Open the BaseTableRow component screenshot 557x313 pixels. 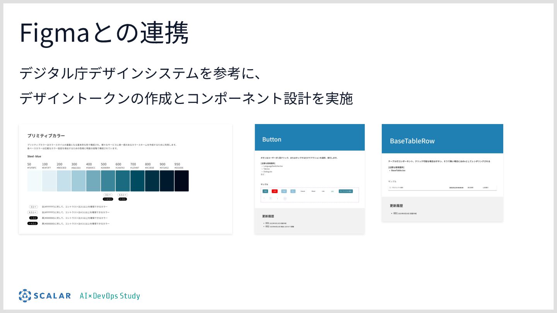pos(443,173)
